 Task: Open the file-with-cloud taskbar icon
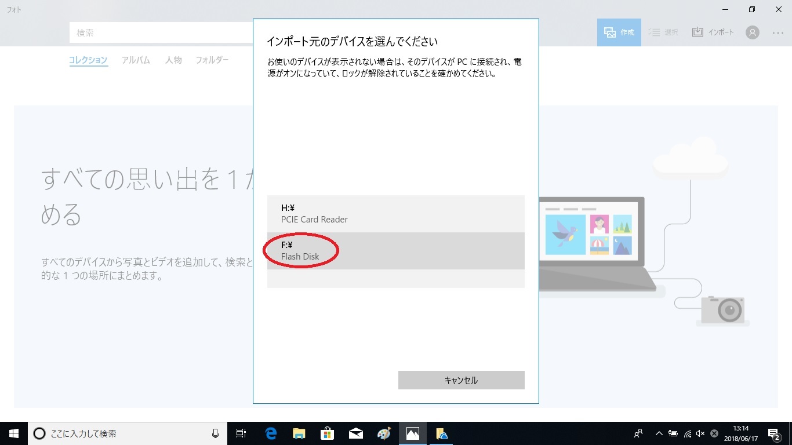[441, 433]
